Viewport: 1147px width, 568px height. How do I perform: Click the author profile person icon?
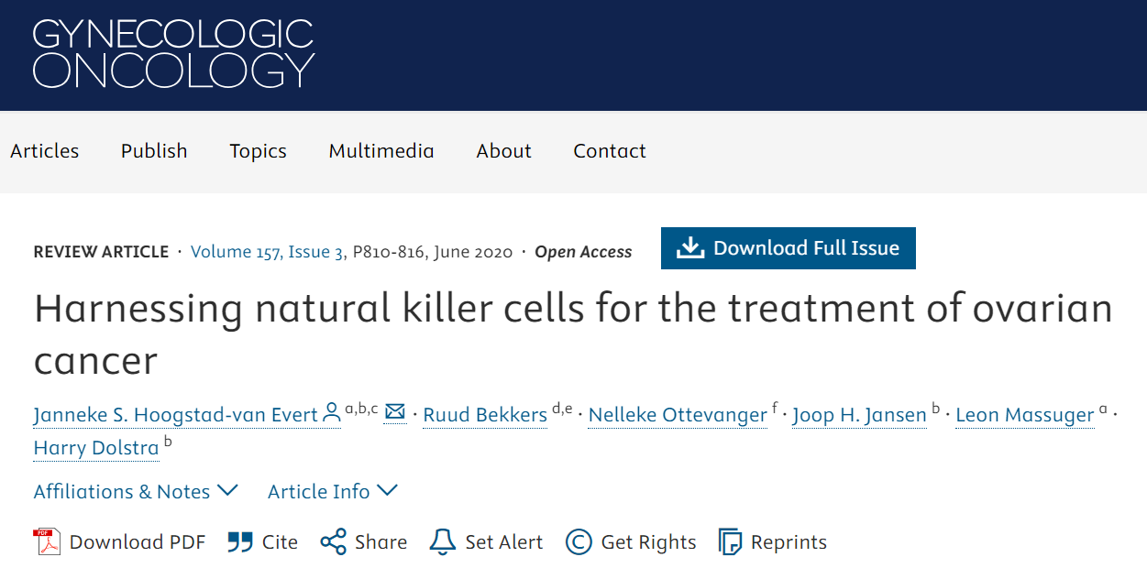point(332,414)
